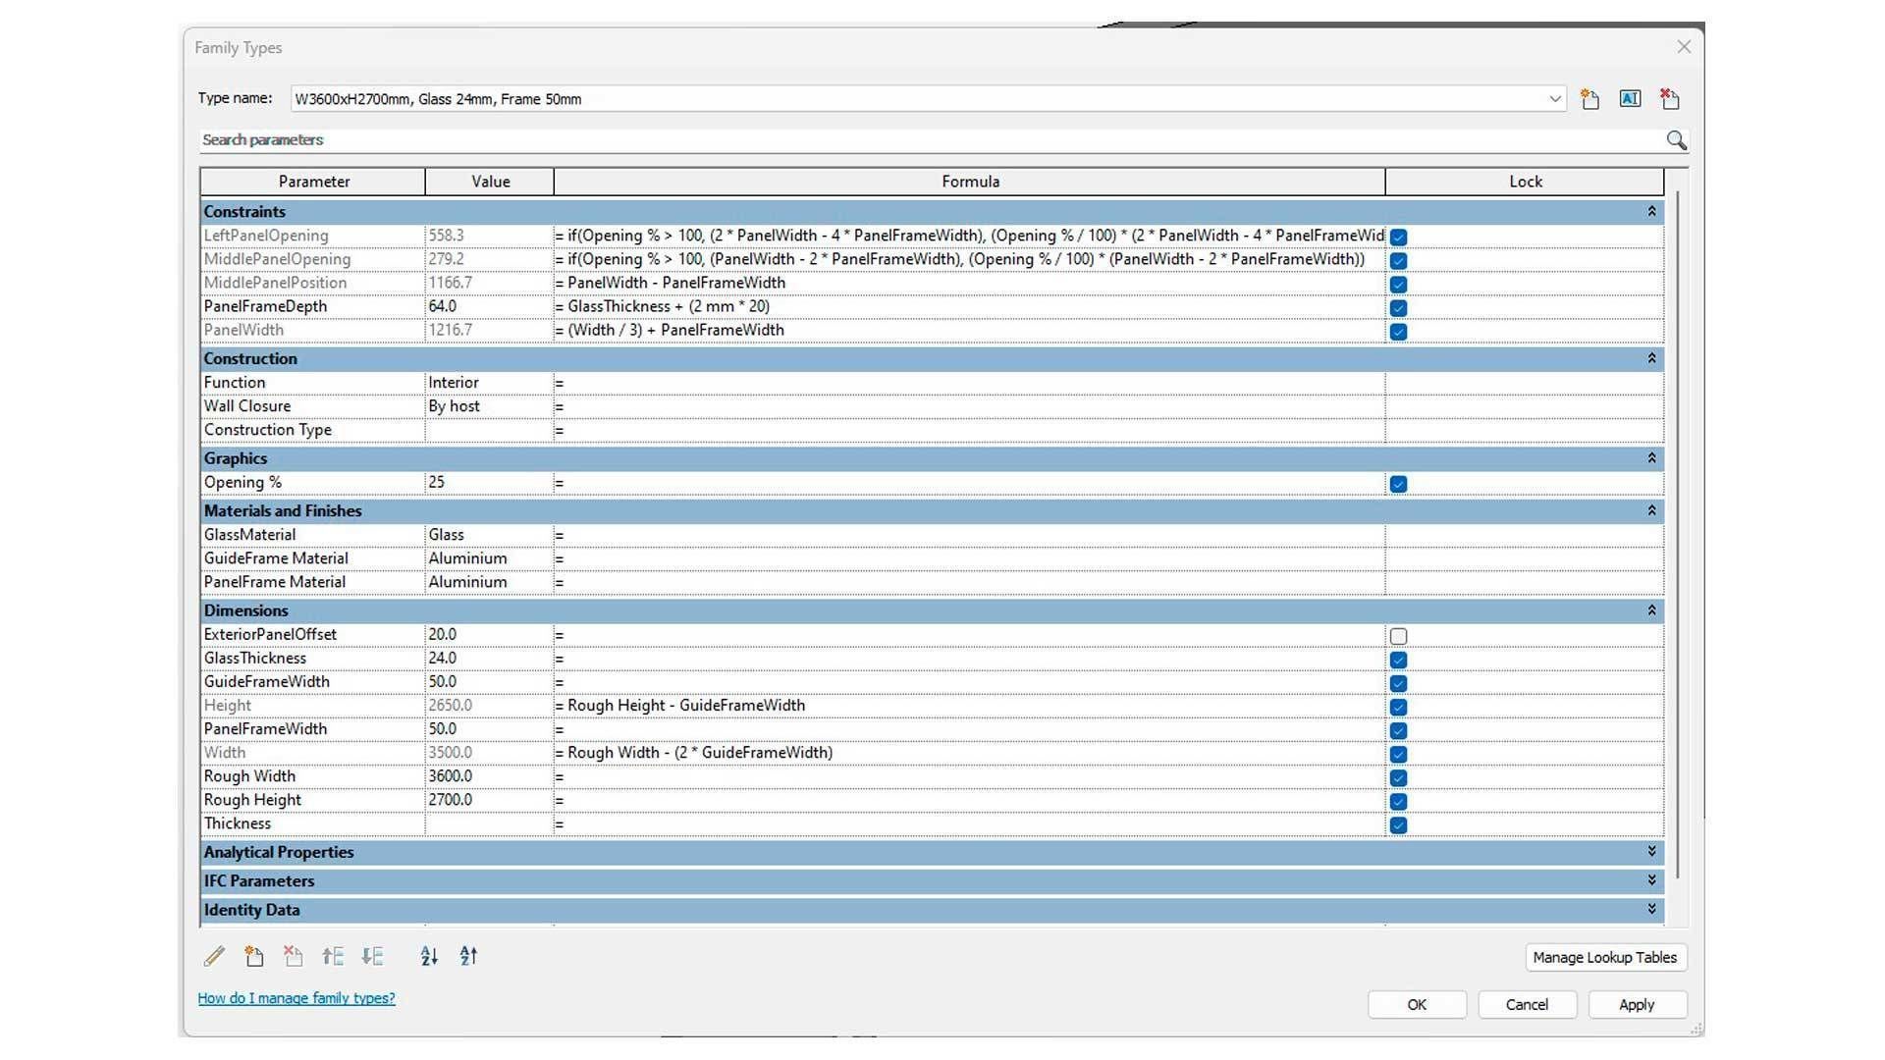Viewport: 1885px width, 1060px height.
Task: Expand the Analytical Properties group
Action: [x=1651, y=852]
